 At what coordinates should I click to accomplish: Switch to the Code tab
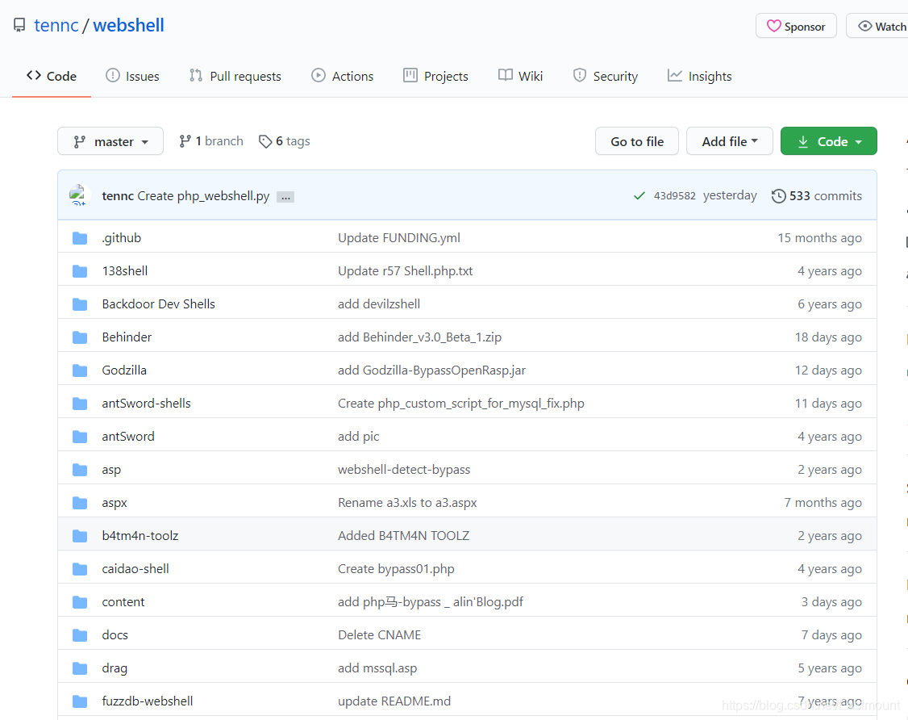tap(52, 76)
